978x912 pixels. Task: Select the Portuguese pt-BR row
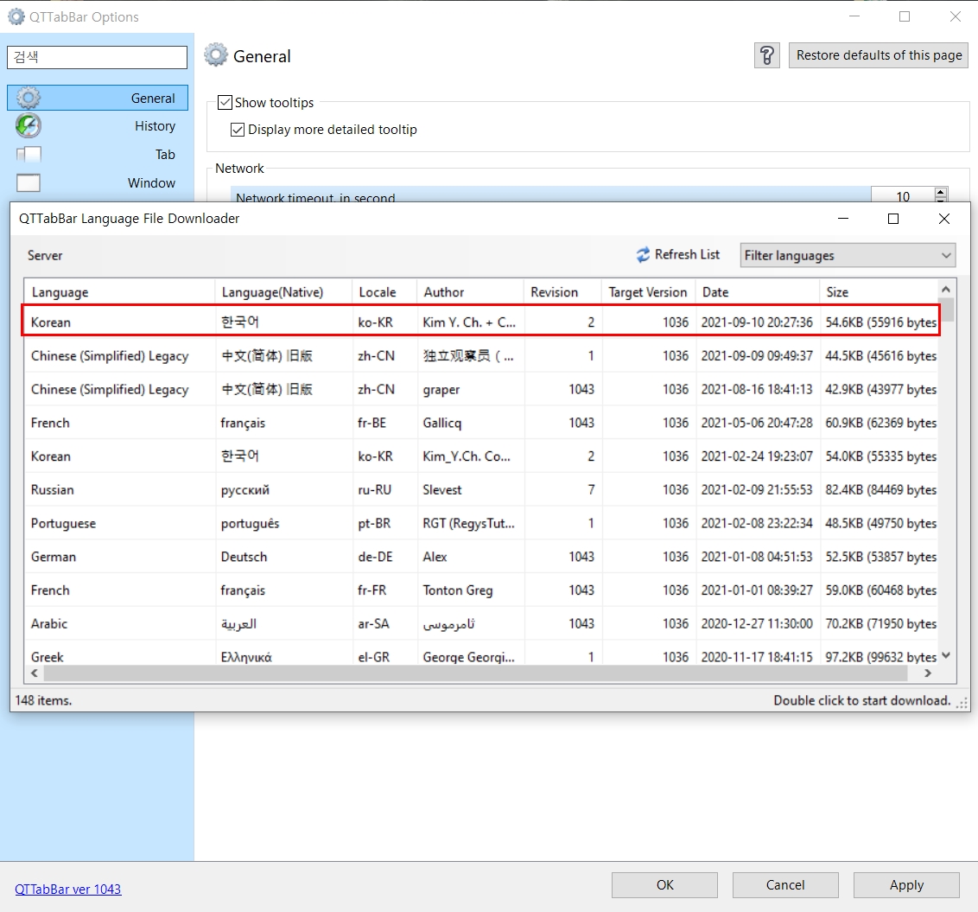481,524
